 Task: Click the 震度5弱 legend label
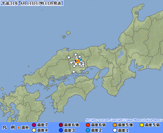152,125
